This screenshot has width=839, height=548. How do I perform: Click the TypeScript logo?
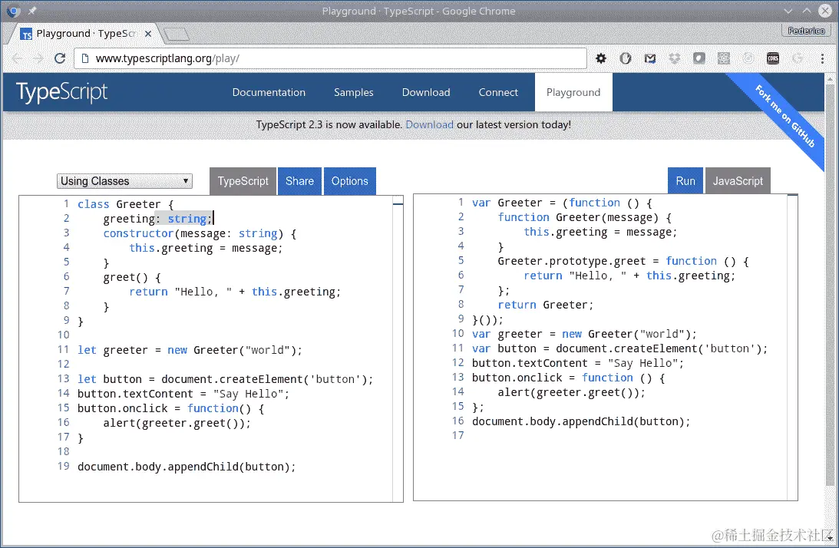click(x=61, y=92)
